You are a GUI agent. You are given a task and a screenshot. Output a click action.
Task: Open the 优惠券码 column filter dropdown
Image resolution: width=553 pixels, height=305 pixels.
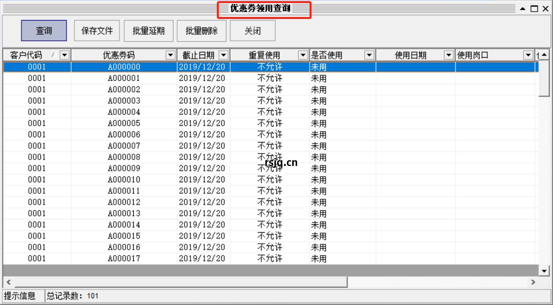point(170,55)
